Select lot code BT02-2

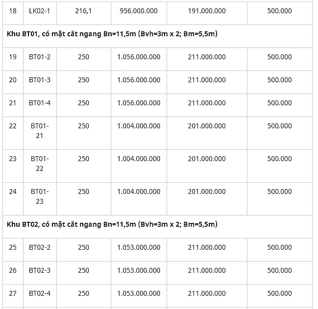(x=40, y=247)
